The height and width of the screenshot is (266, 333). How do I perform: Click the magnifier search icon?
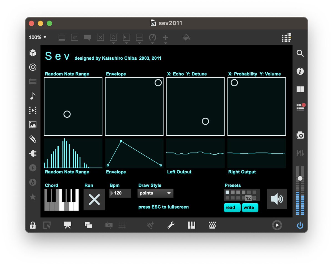pos(300,53)
